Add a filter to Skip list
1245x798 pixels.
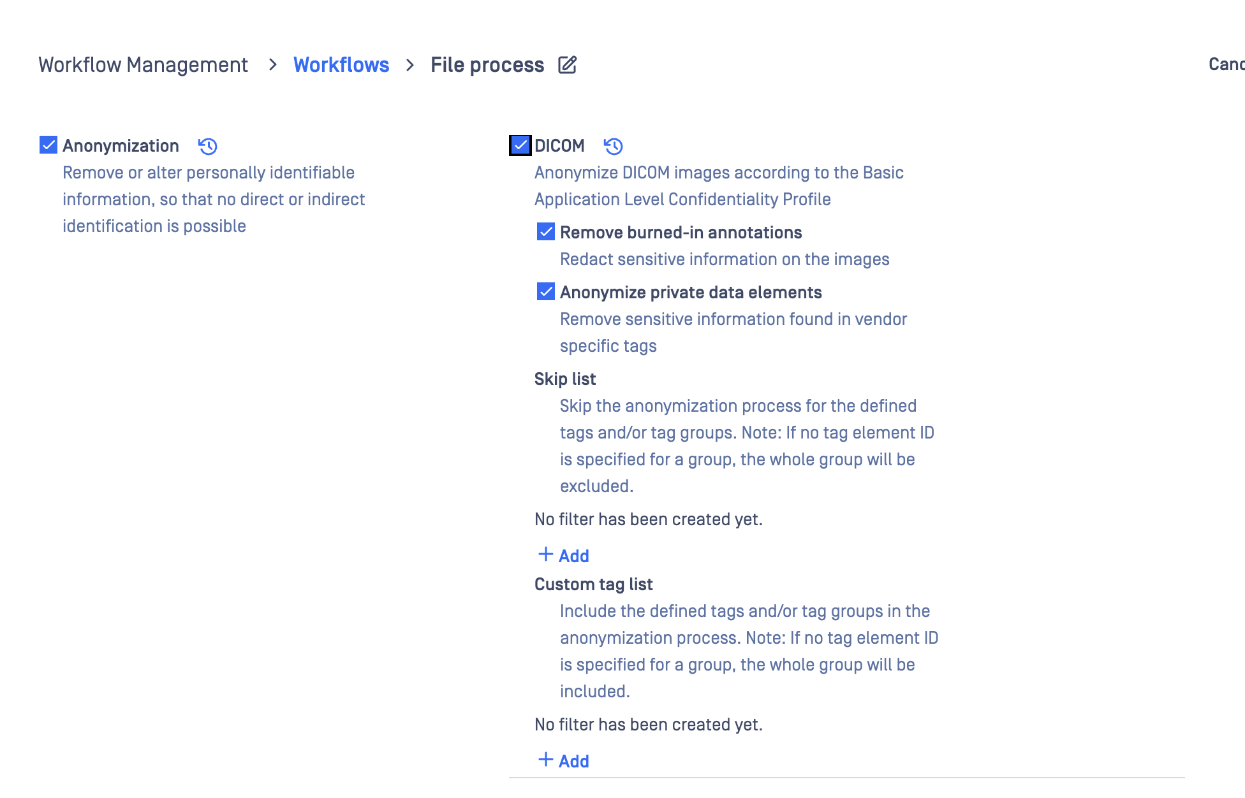click(573, 556)
